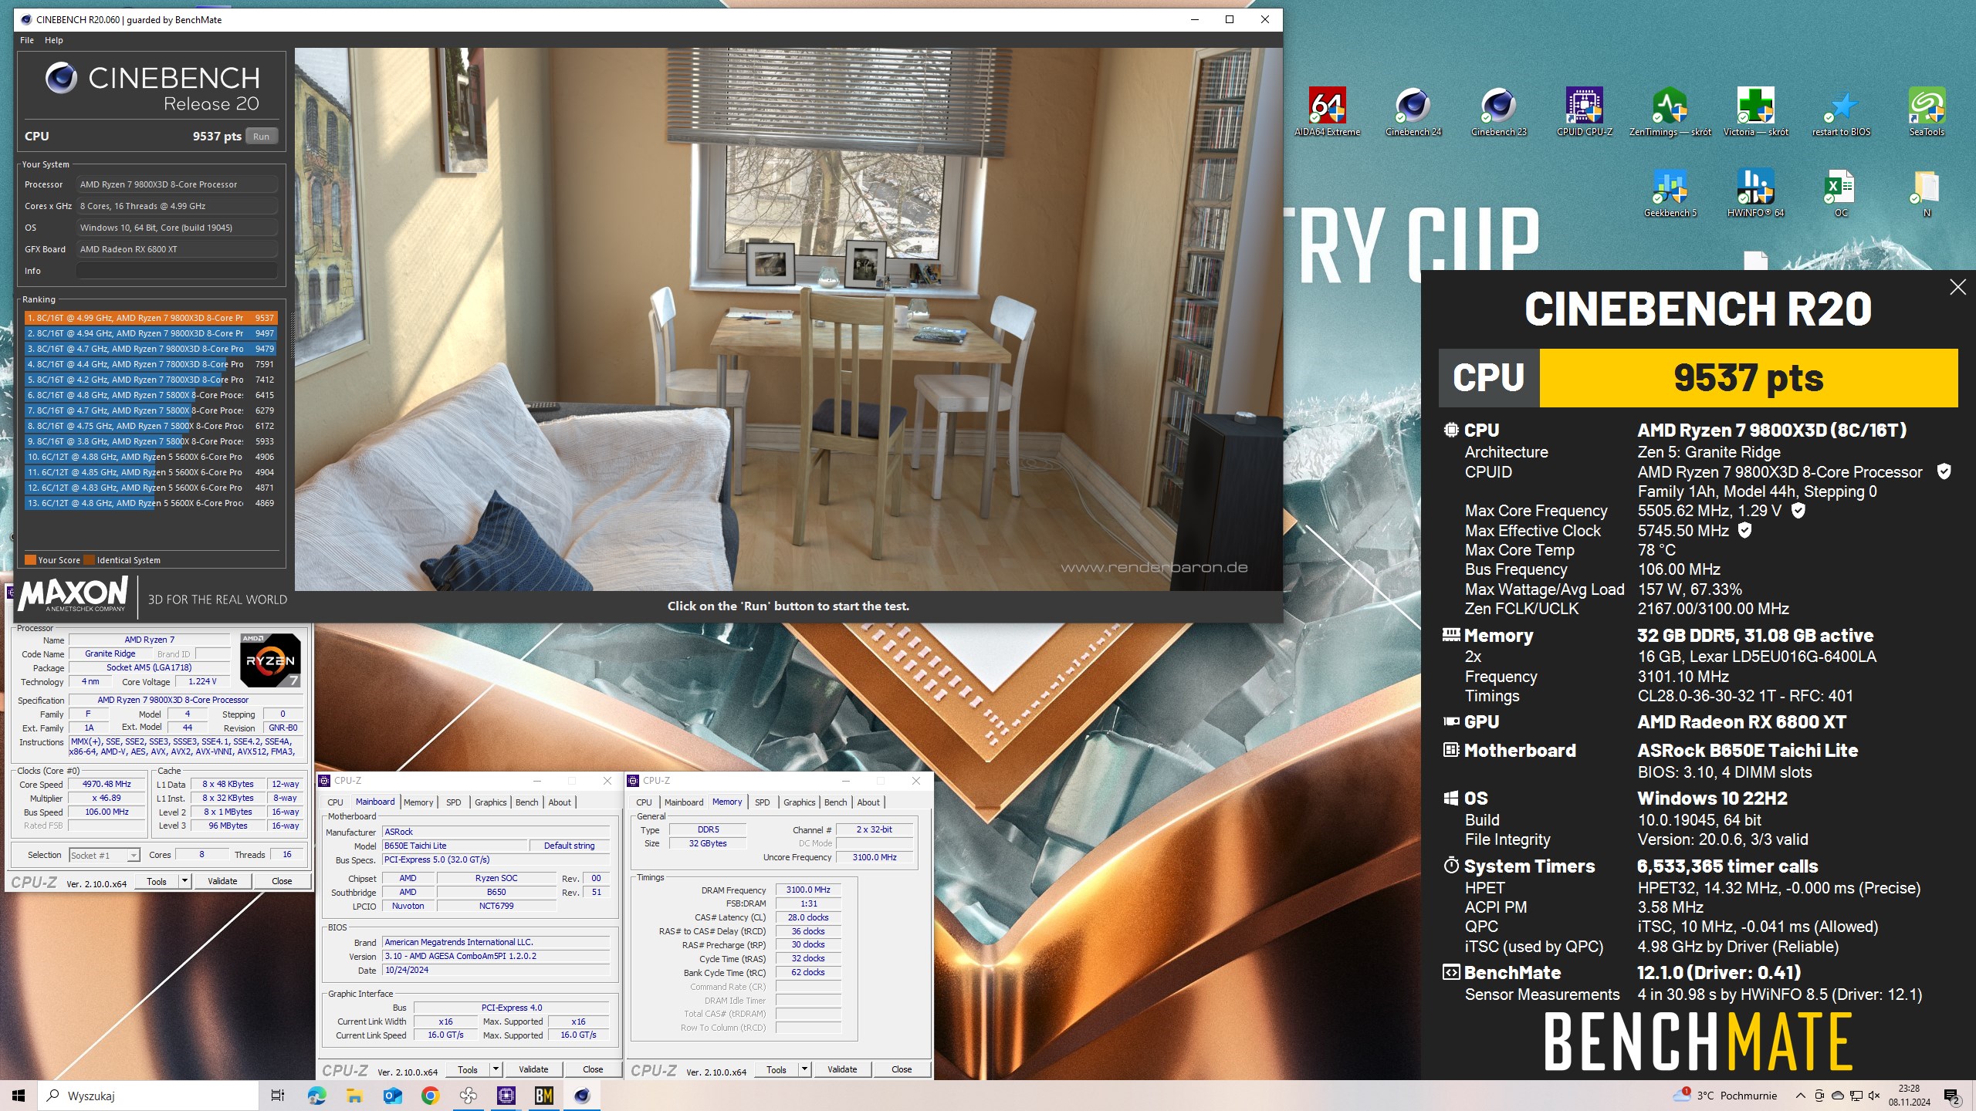Open network tray icon

tap(1856, 1096)
